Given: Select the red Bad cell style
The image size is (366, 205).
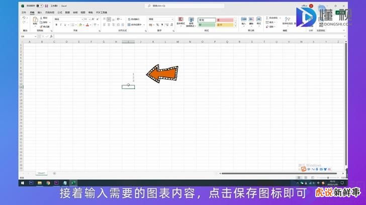Looking at the screenshot, I should (x=225, y=20).
